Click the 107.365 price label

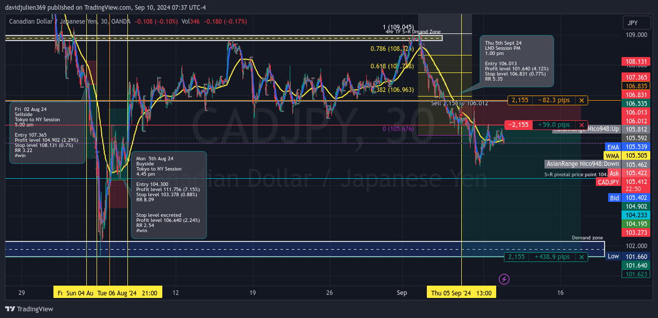636,77
